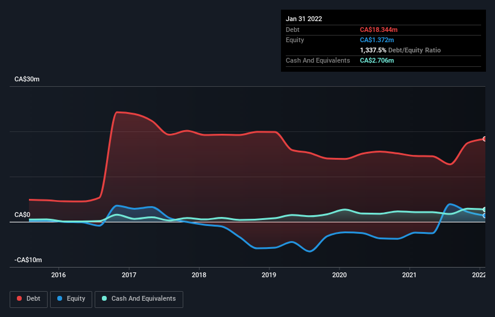Click the red Debt end-point marker
The image size is (495, 317).
tap(485, 139)
